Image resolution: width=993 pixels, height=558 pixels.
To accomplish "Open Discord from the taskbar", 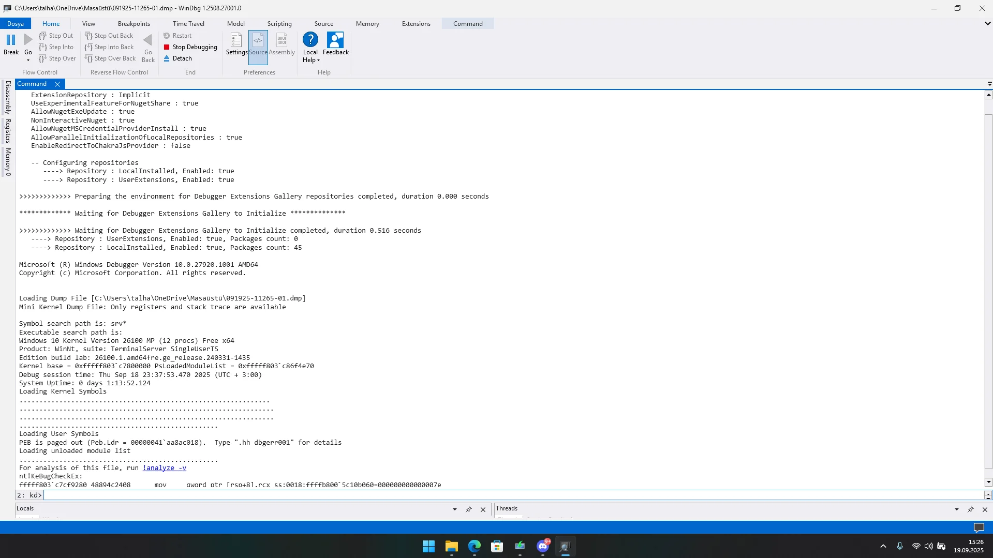I will (542, 547).
